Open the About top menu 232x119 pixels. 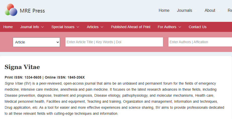(210, 11)
